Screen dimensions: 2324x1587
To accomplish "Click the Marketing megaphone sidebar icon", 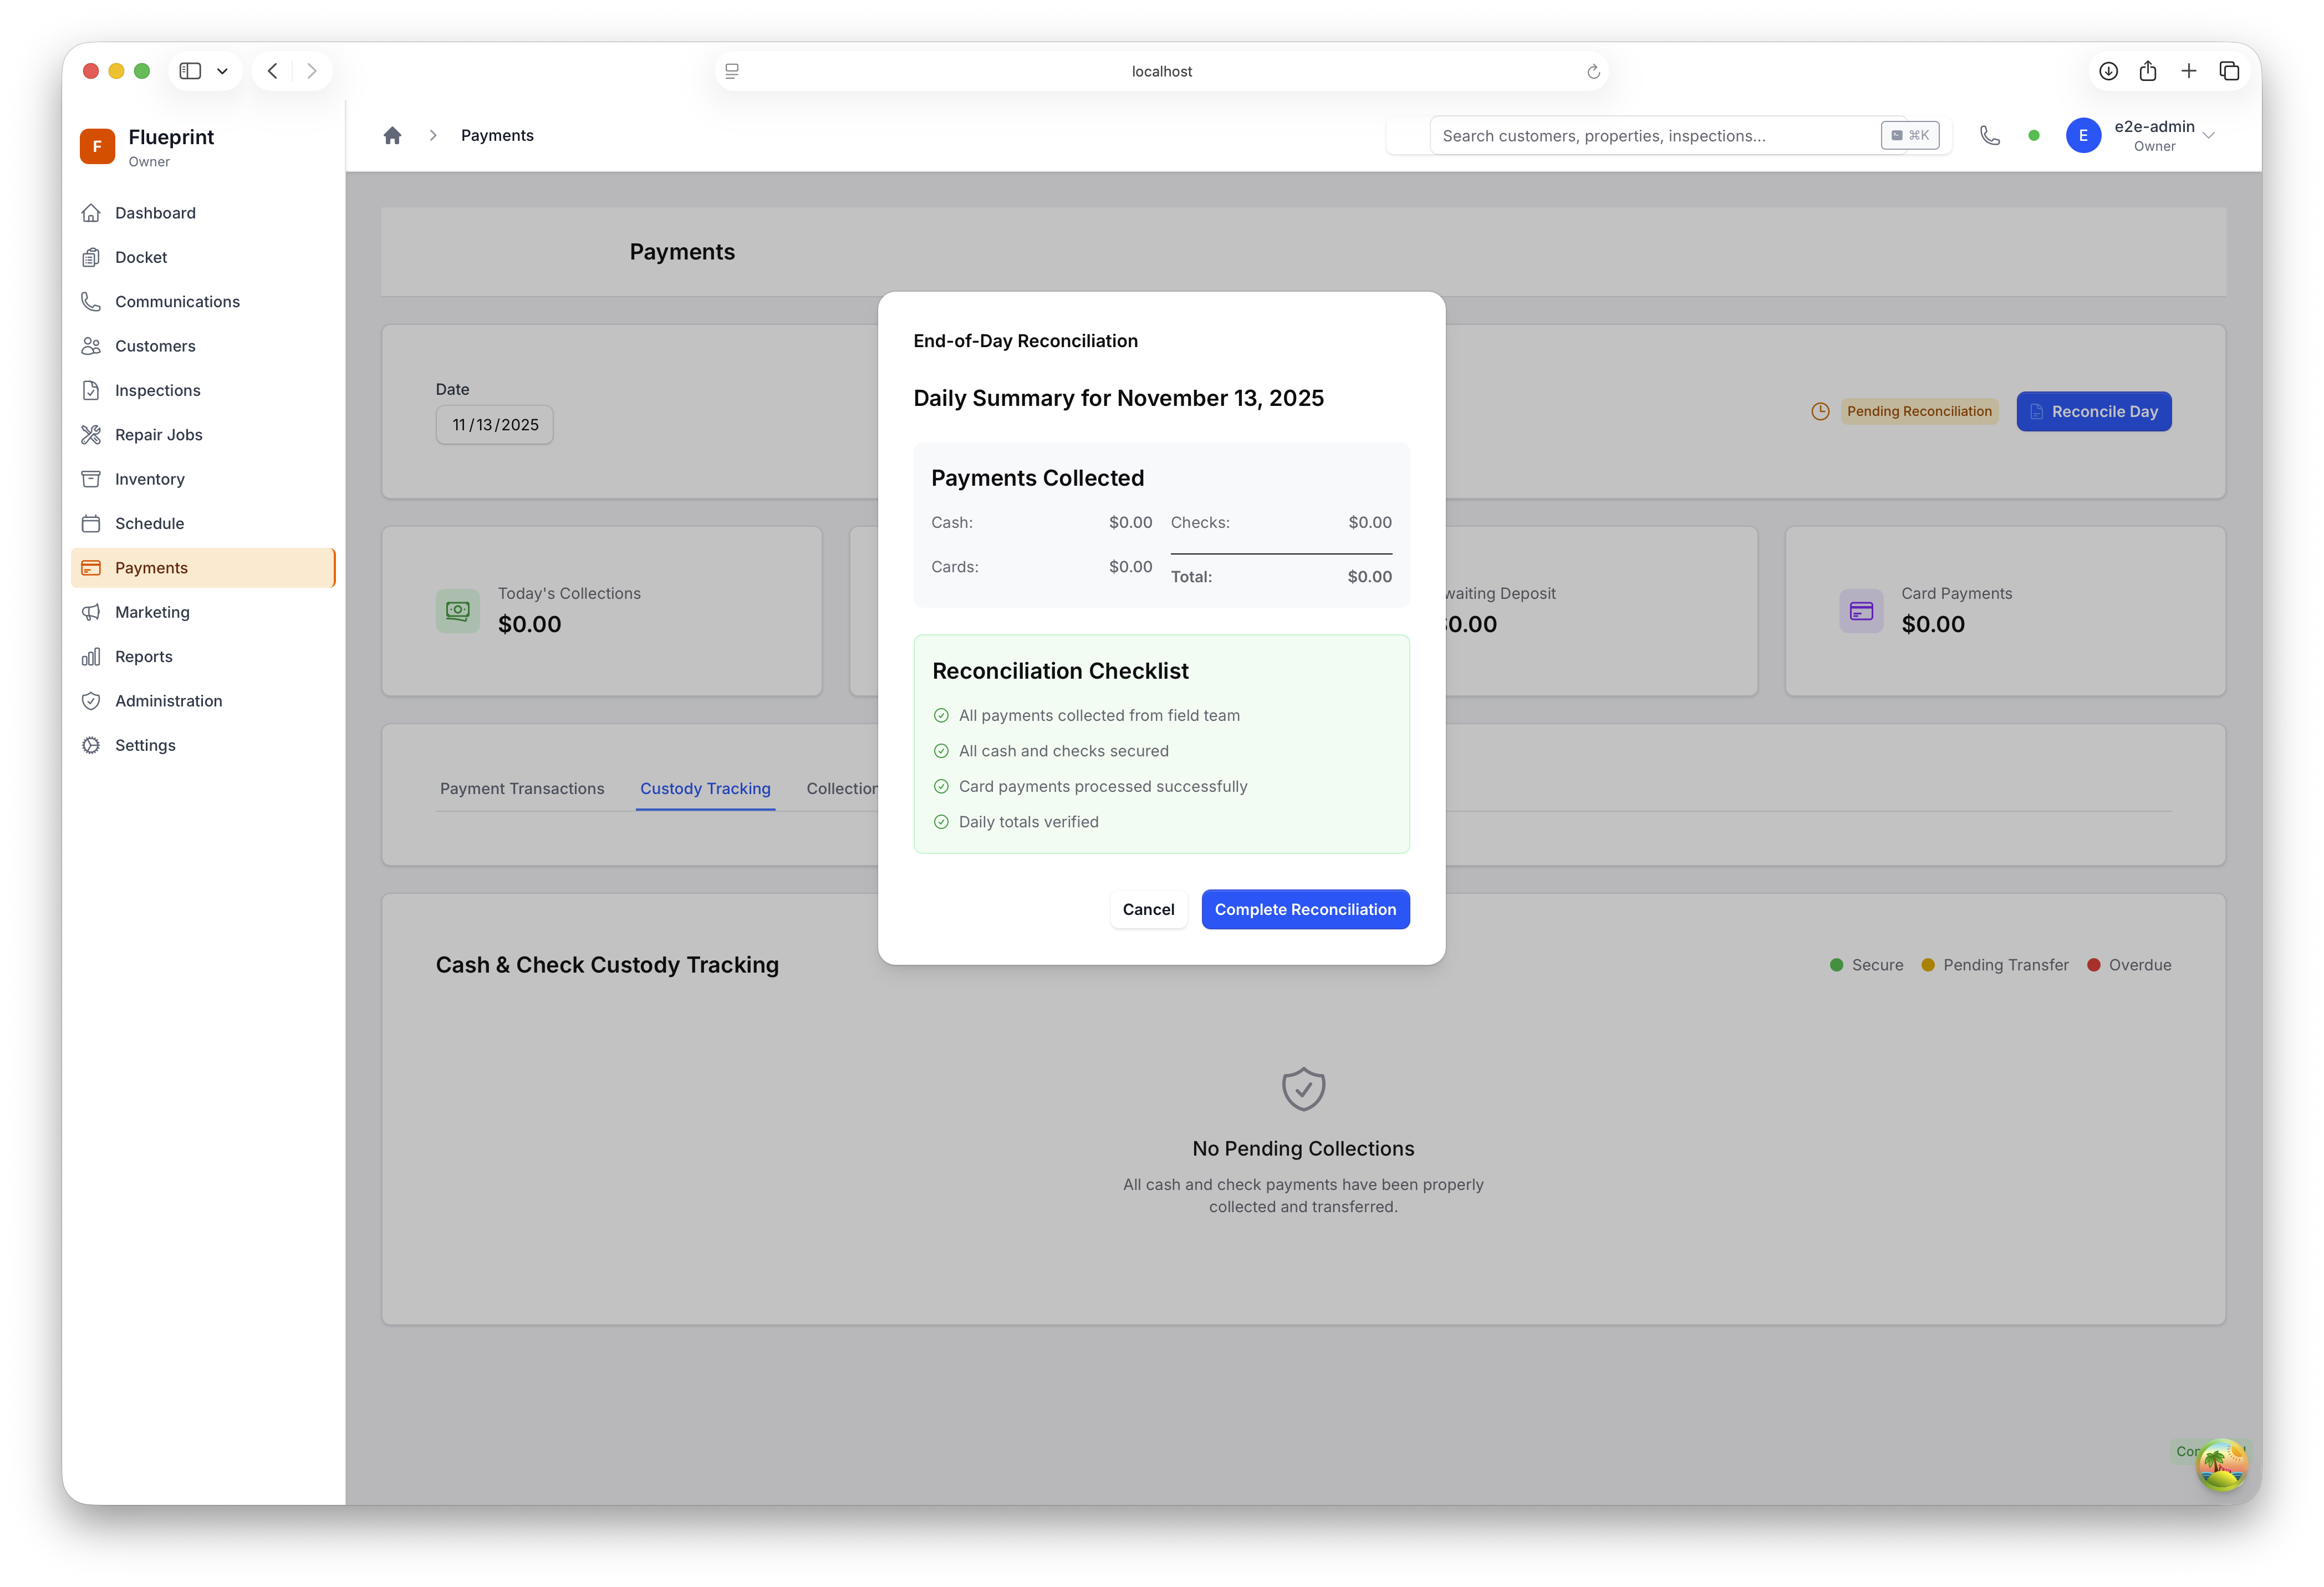I will click(91, 612).
